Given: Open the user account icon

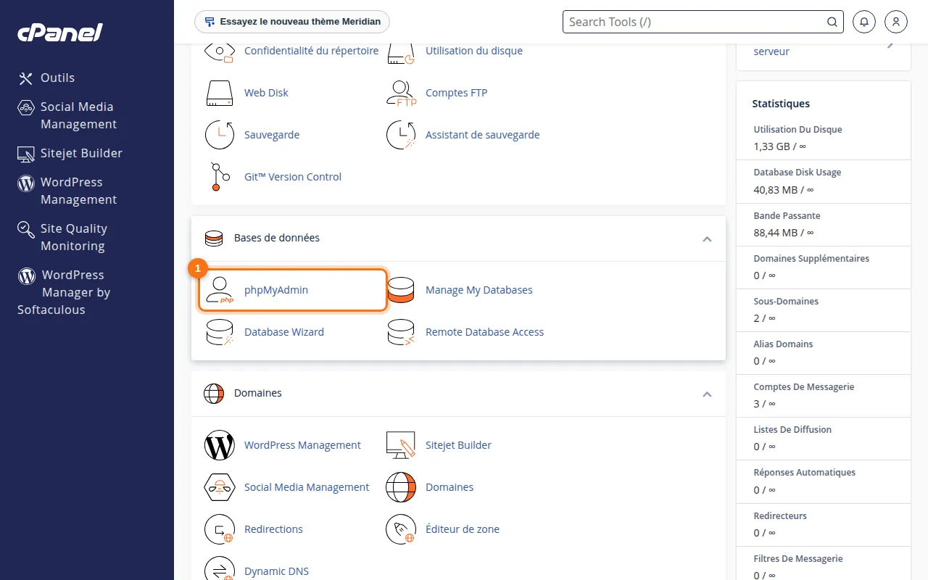Looking at the screenshot, I should (896, 22).
